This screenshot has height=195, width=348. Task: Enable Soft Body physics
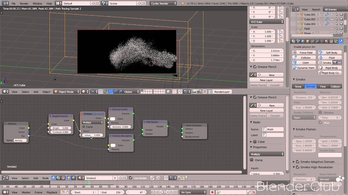(330, 53)
